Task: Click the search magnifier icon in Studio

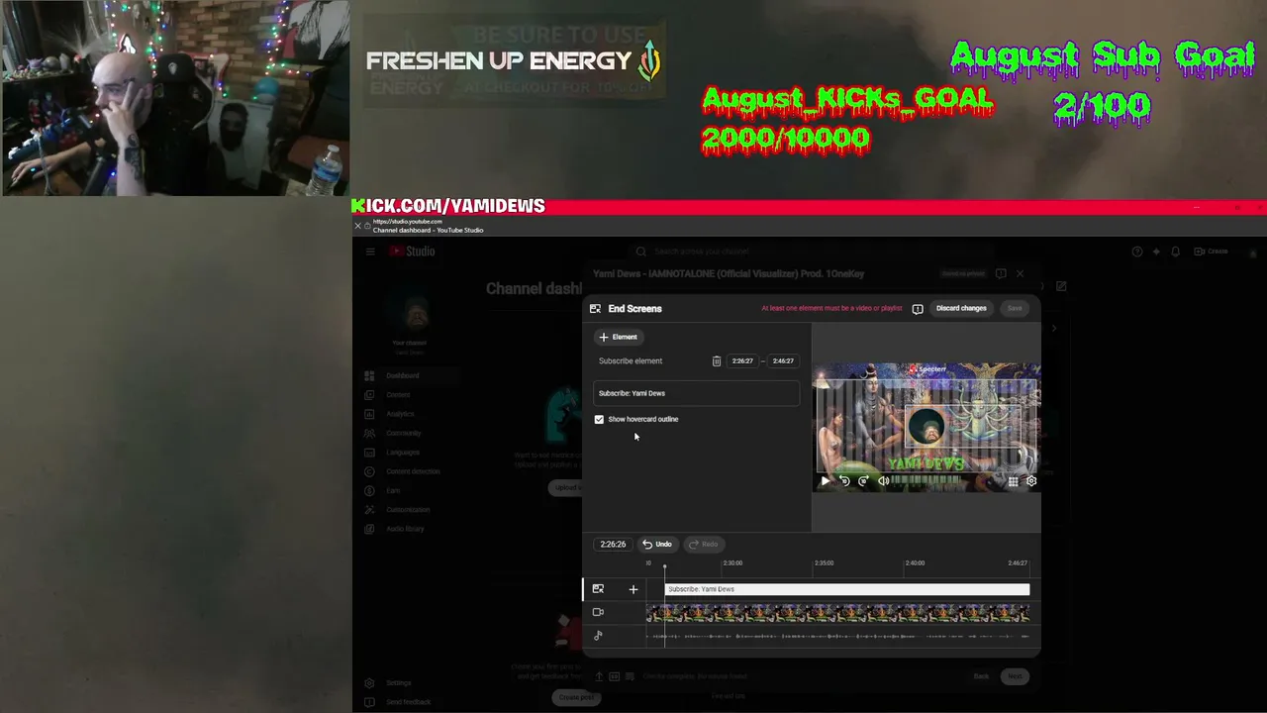Action: [640, 252]
